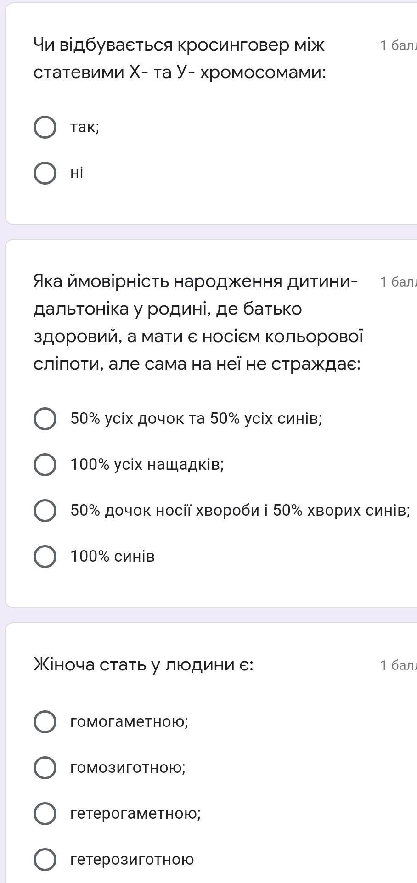Mark 'гомогаметною' as the answer
The image size is (417, 883).
click(45, 721)
